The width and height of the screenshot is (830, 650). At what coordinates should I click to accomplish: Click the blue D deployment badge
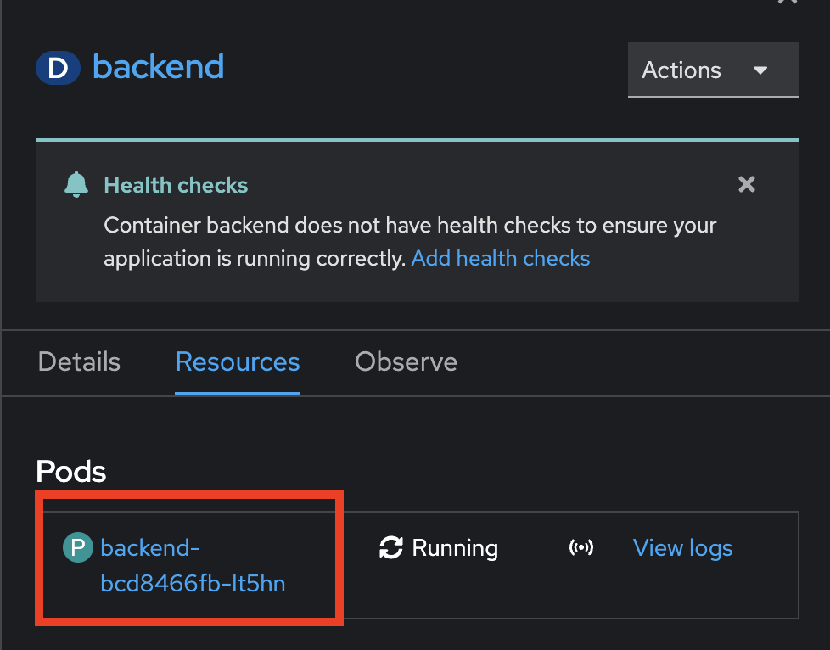[x=59, y=68]
